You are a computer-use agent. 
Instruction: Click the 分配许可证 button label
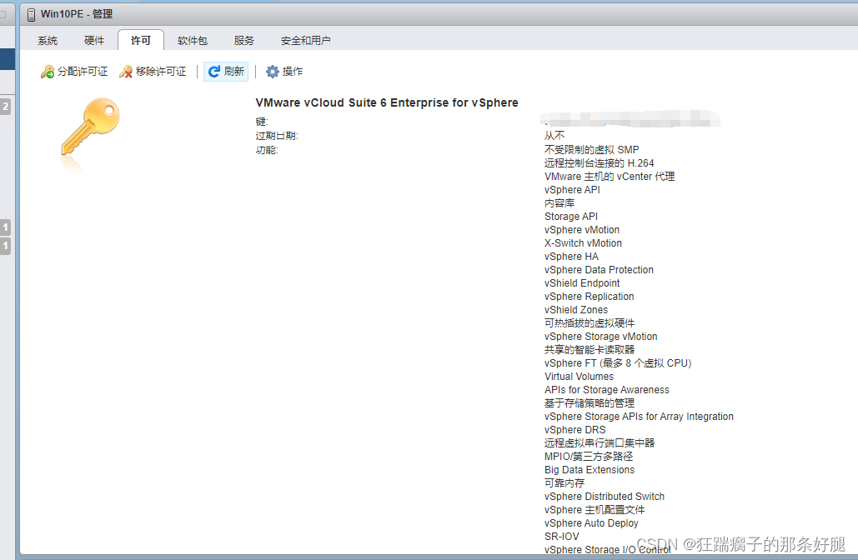pos(83,72)
